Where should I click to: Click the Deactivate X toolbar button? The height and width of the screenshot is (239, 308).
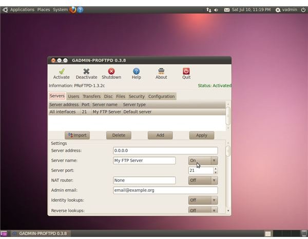click(x=86, y=74)
